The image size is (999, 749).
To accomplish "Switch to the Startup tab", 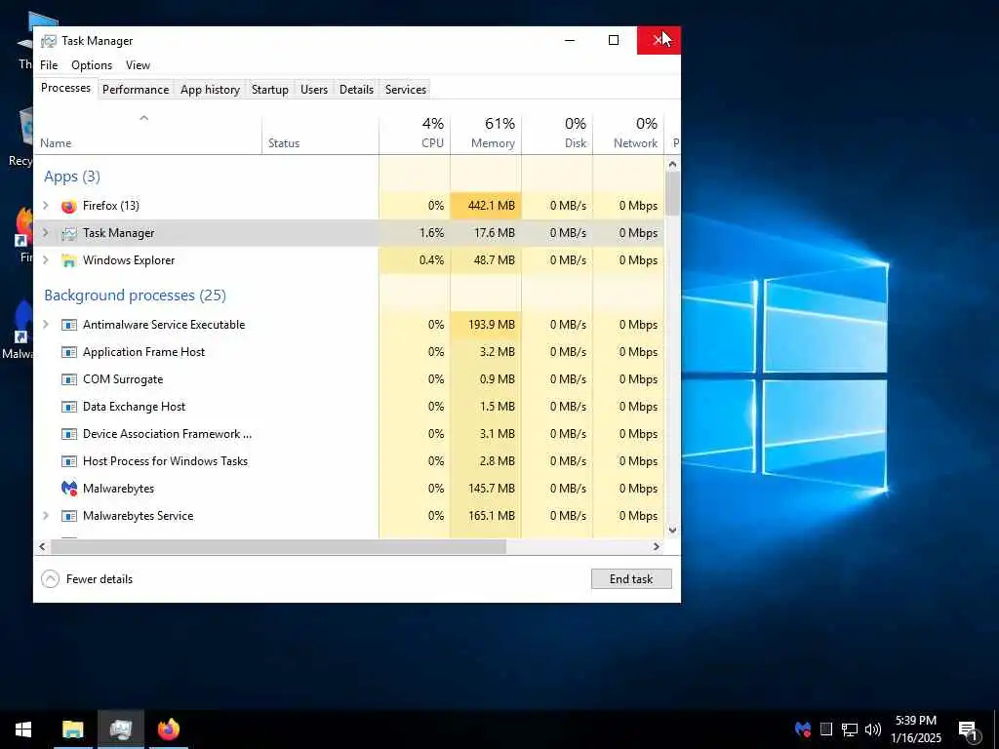I will point(270,90).
